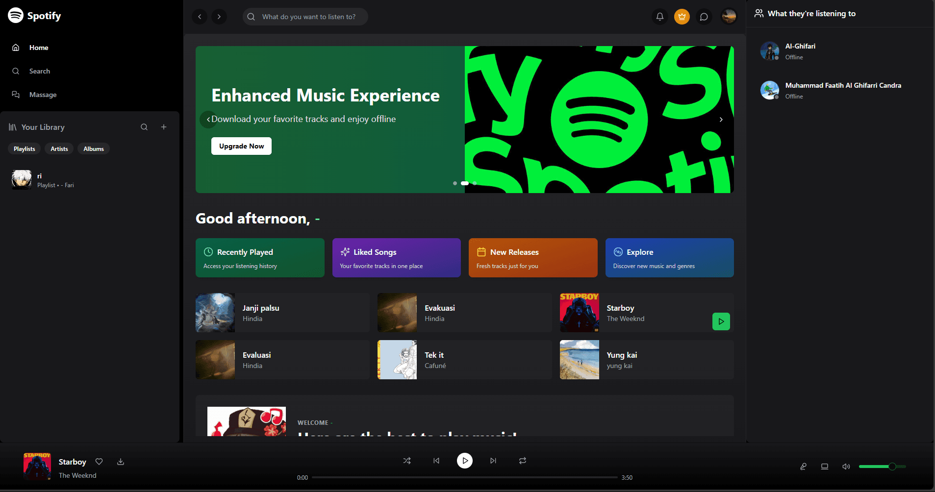Image resolution: width=935 pixels, height=492 pixels.
Task: Click the Home house icon
Action: pyautogui.click(x=16, y=48)
